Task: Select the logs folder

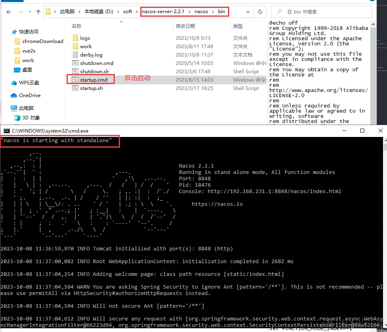Action: tap(85, 38)
